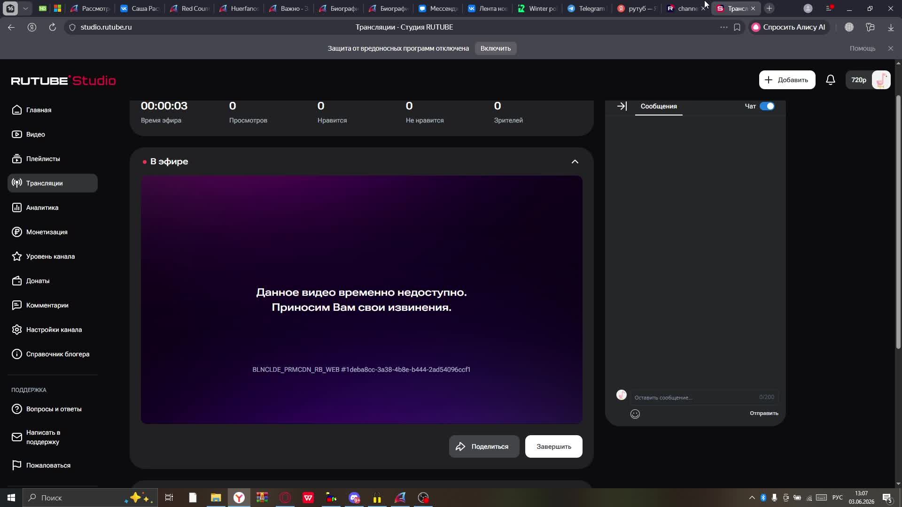The height and width of the screenshot is (507, 902).
Task: Click Включить for malware protection
Action: [x=496, y=48]
